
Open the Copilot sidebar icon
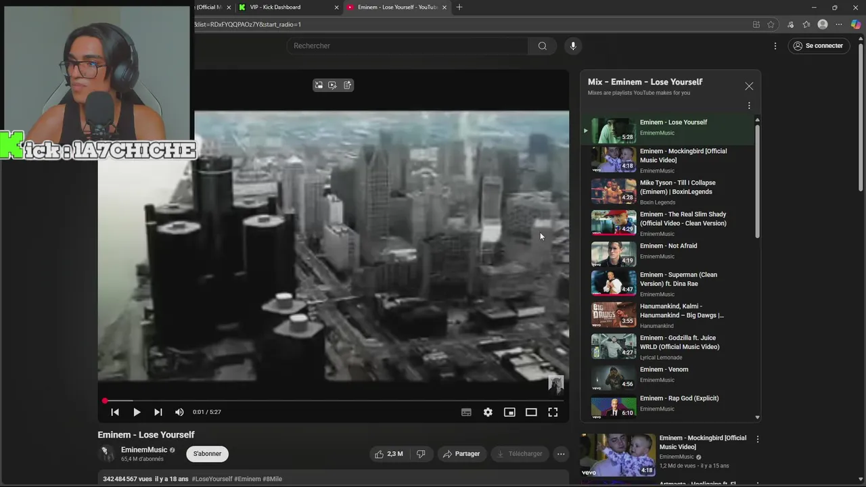click(x=856, y=24)
